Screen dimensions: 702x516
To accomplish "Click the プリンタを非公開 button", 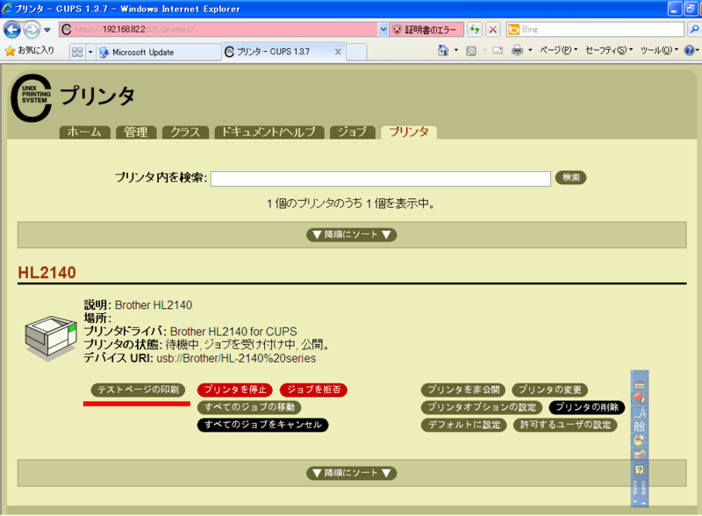I will [463, 390].
